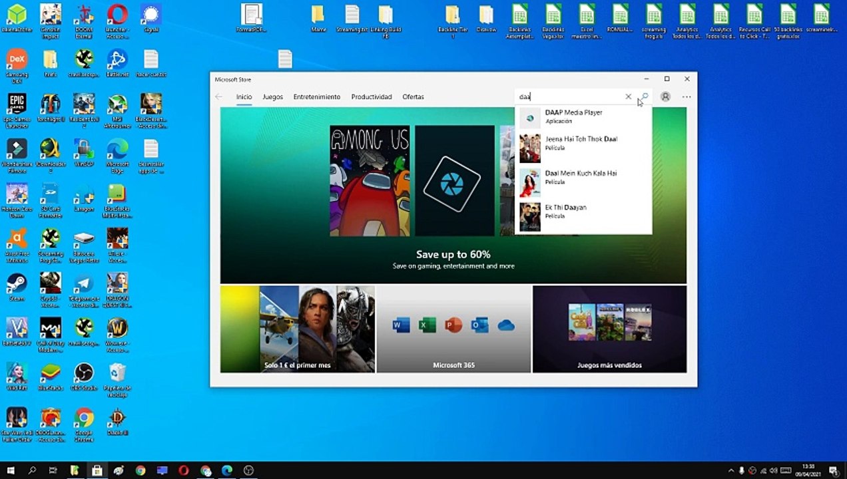This screenshot has height=479, width=847.
Task: Select the Battle.net desktop icon
Action: (117, 63)
